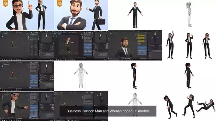Open the Blender screenshot with small woman and blue panel

(x=27, y=76)
